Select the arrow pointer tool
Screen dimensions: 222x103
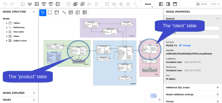[x=43, y=13]
